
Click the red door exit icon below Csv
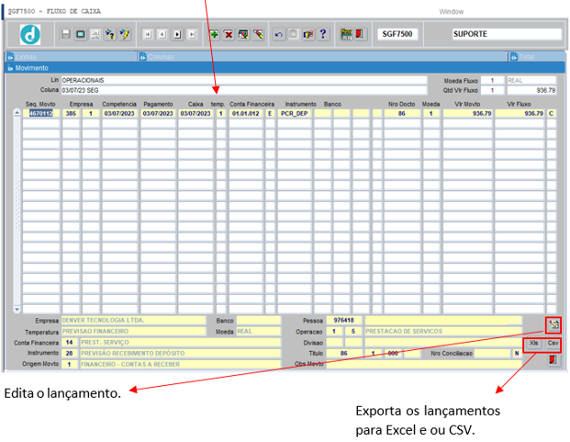553,360
